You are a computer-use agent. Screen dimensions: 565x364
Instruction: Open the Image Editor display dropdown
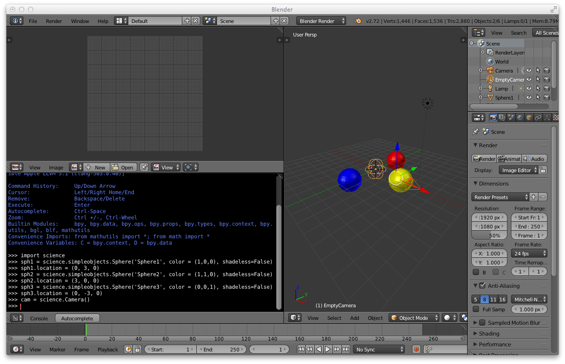coord(519,170)
